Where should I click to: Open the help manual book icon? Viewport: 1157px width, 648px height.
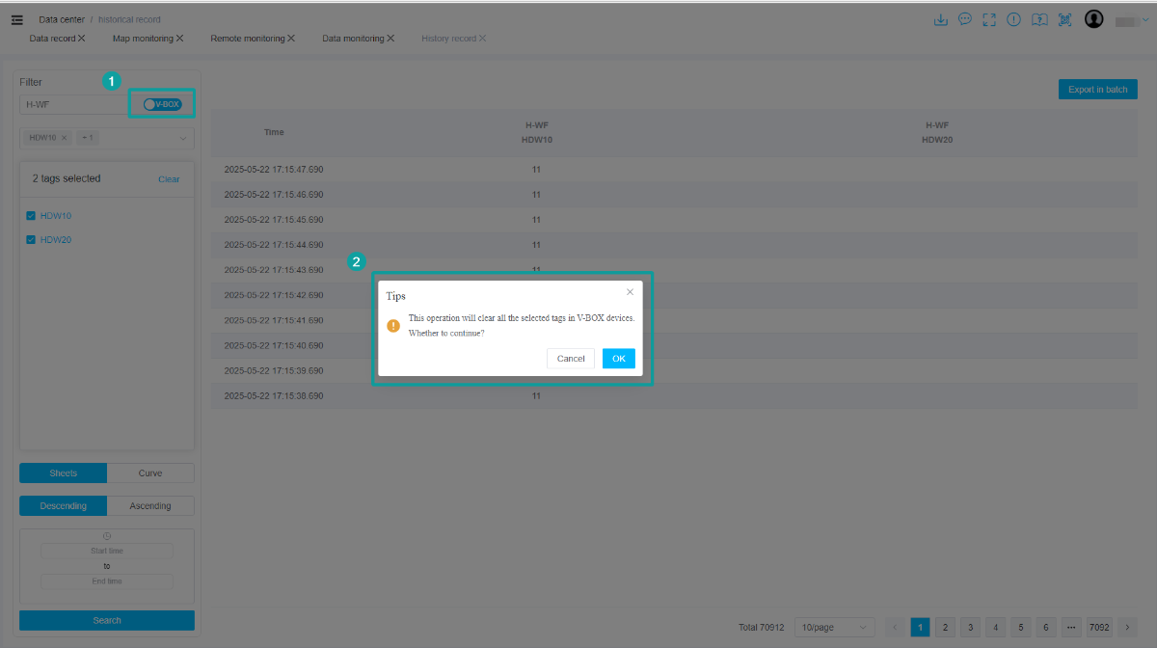pyautogui.click(x=1038, y=19)
